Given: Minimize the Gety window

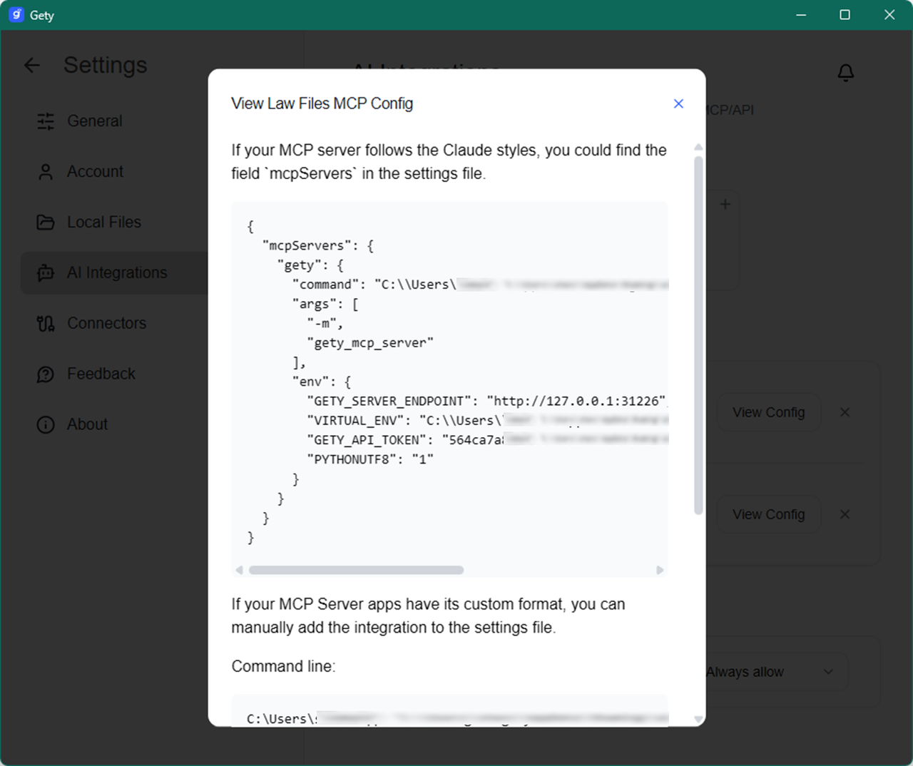Looking at the screenshot, I should [x=801, y=15].
